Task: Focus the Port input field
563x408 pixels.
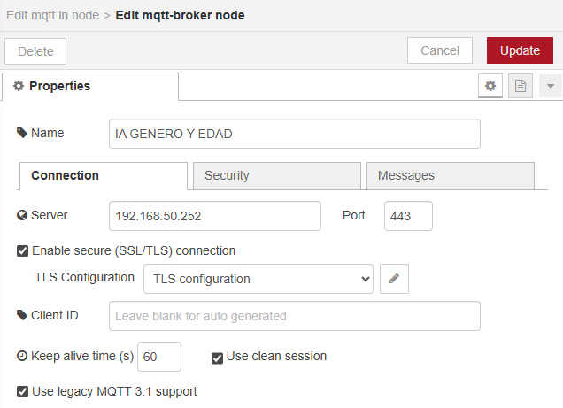Action: (408, 216)
